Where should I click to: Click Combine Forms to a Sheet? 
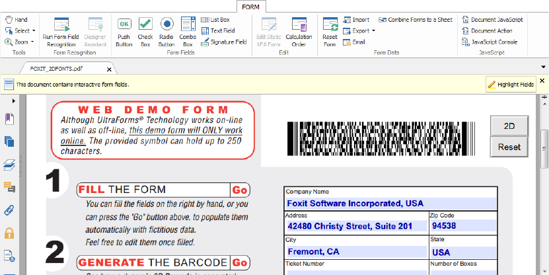point(416,20)
